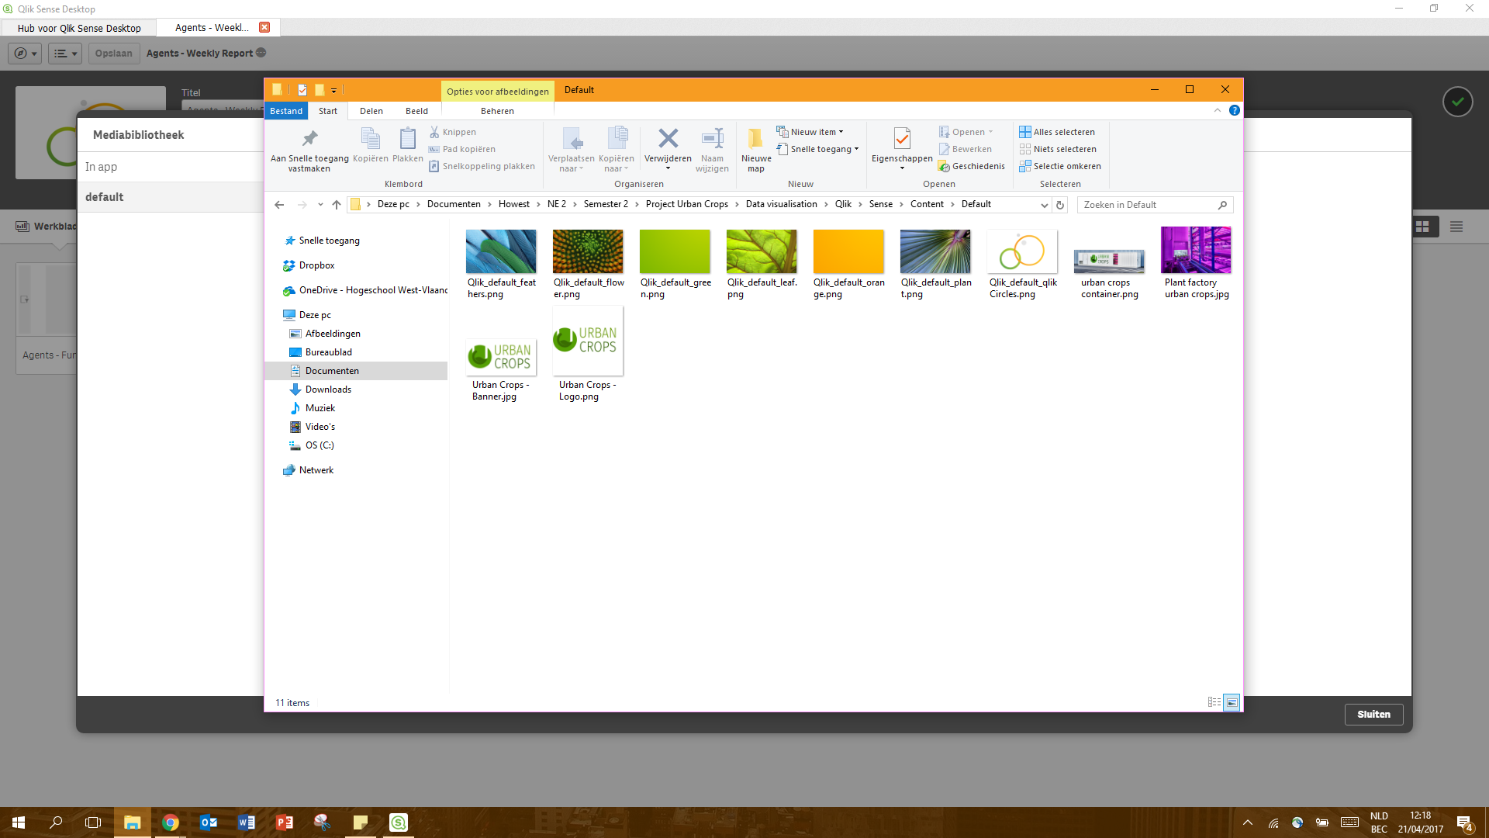The image size is (1489, 838).
Task: Click Nieuwe map folder icon
Action: pyautogui.click(x=755, y=140)
